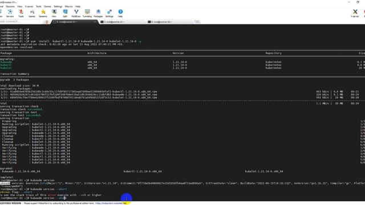Screen dimensions: 365x205
Task: Open the Sessions menu
Action: [10, 6]
